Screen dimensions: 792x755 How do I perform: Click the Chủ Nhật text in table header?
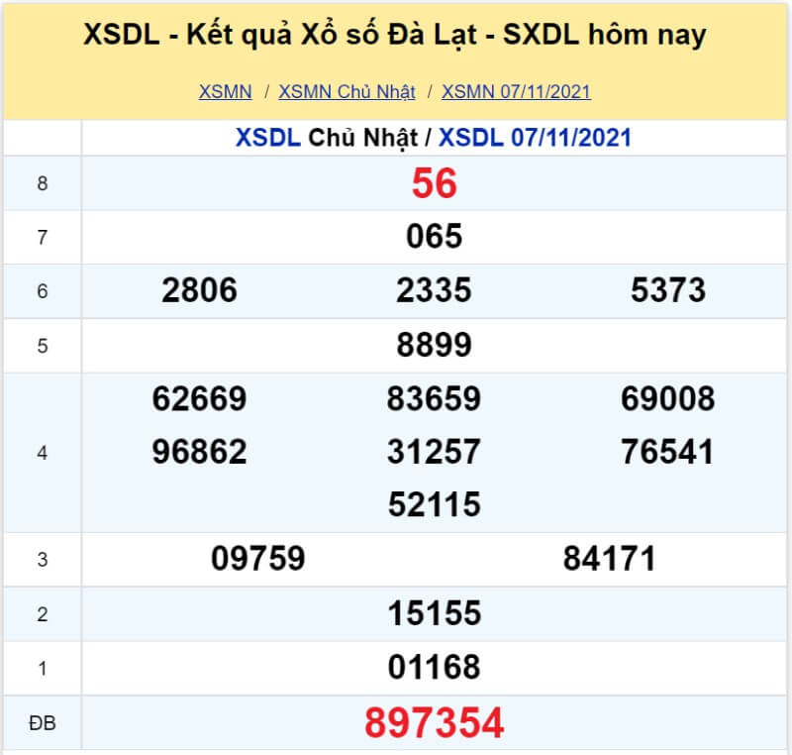click(x=363, y=138)
